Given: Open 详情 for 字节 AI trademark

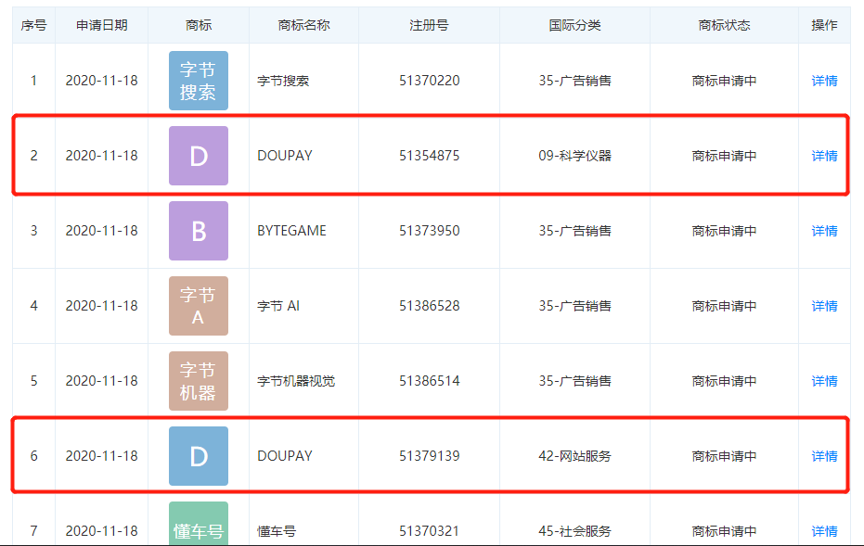Looking at the screenshot, I should pyautogui.click(x=824, y=306).
